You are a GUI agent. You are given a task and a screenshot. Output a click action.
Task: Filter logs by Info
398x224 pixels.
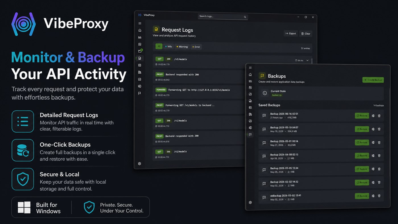(x=168, y=46)
